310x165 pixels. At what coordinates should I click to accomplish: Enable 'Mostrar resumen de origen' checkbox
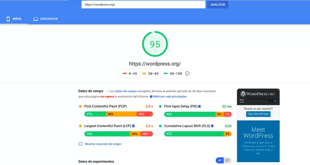pos(81,144)
